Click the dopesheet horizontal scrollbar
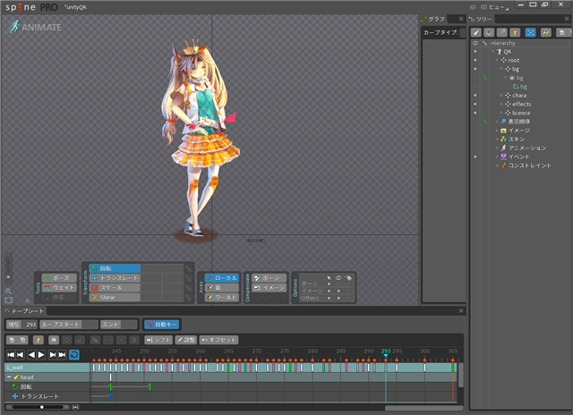Viewport: 573px width, 415px height. (x=423, y=408)
